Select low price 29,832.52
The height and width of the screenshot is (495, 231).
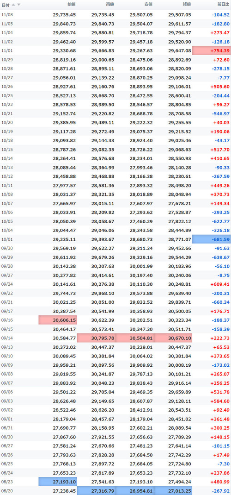point(141,302)
